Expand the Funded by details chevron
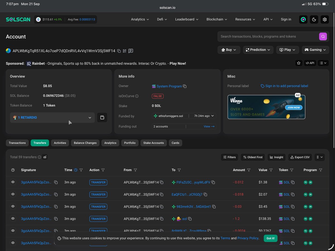Image resolution: width=335 pixels, height=251 pixels. (213, 116)
